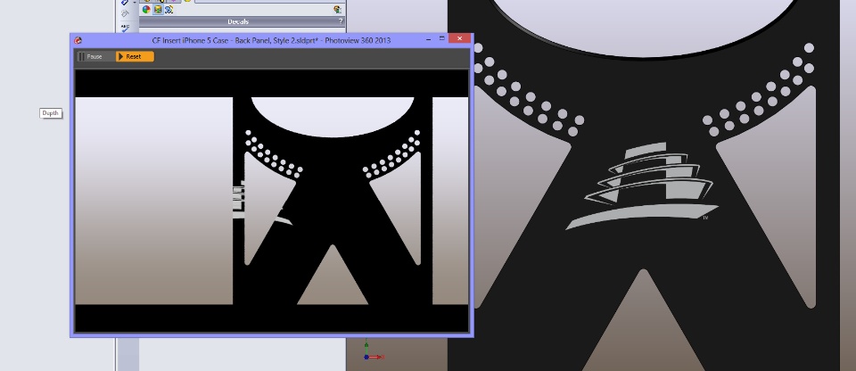Open the Appearances tab with the color-ball icon

pyautogui.click(x=145, y=9)
